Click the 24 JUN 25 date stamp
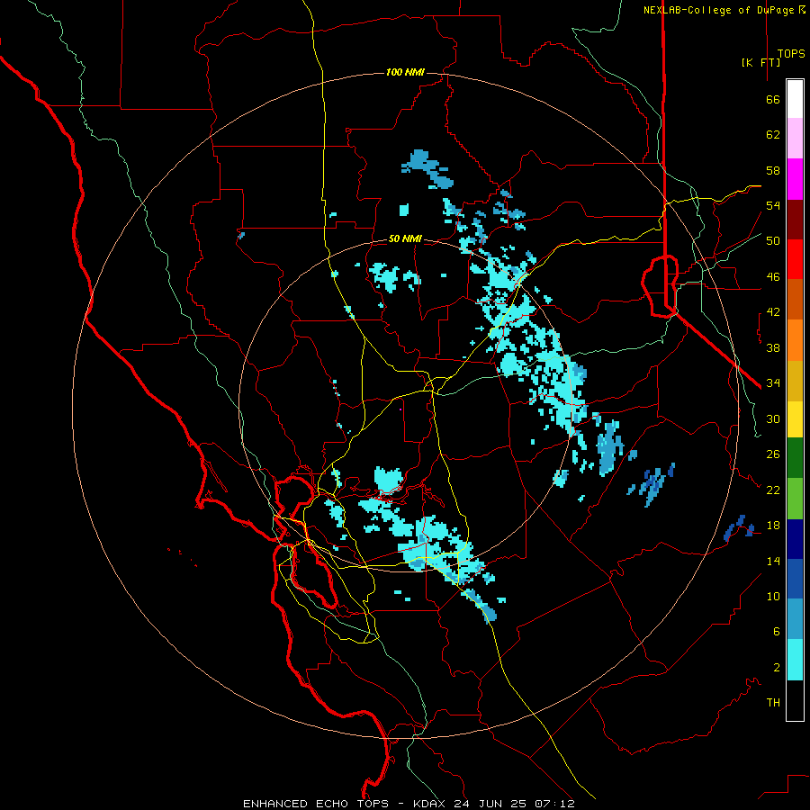 [490, 804]
